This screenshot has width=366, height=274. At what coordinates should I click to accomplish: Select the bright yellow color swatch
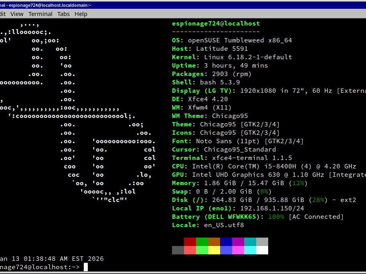click(214, 250)
